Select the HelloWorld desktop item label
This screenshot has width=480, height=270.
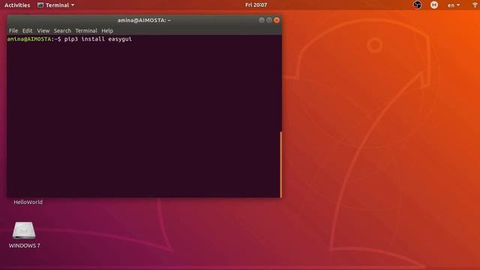coord(28,202)
